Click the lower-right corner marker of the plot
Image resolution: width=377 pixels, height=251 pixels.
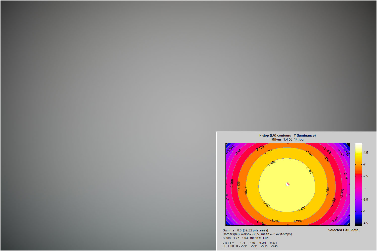tap(349, 225)
